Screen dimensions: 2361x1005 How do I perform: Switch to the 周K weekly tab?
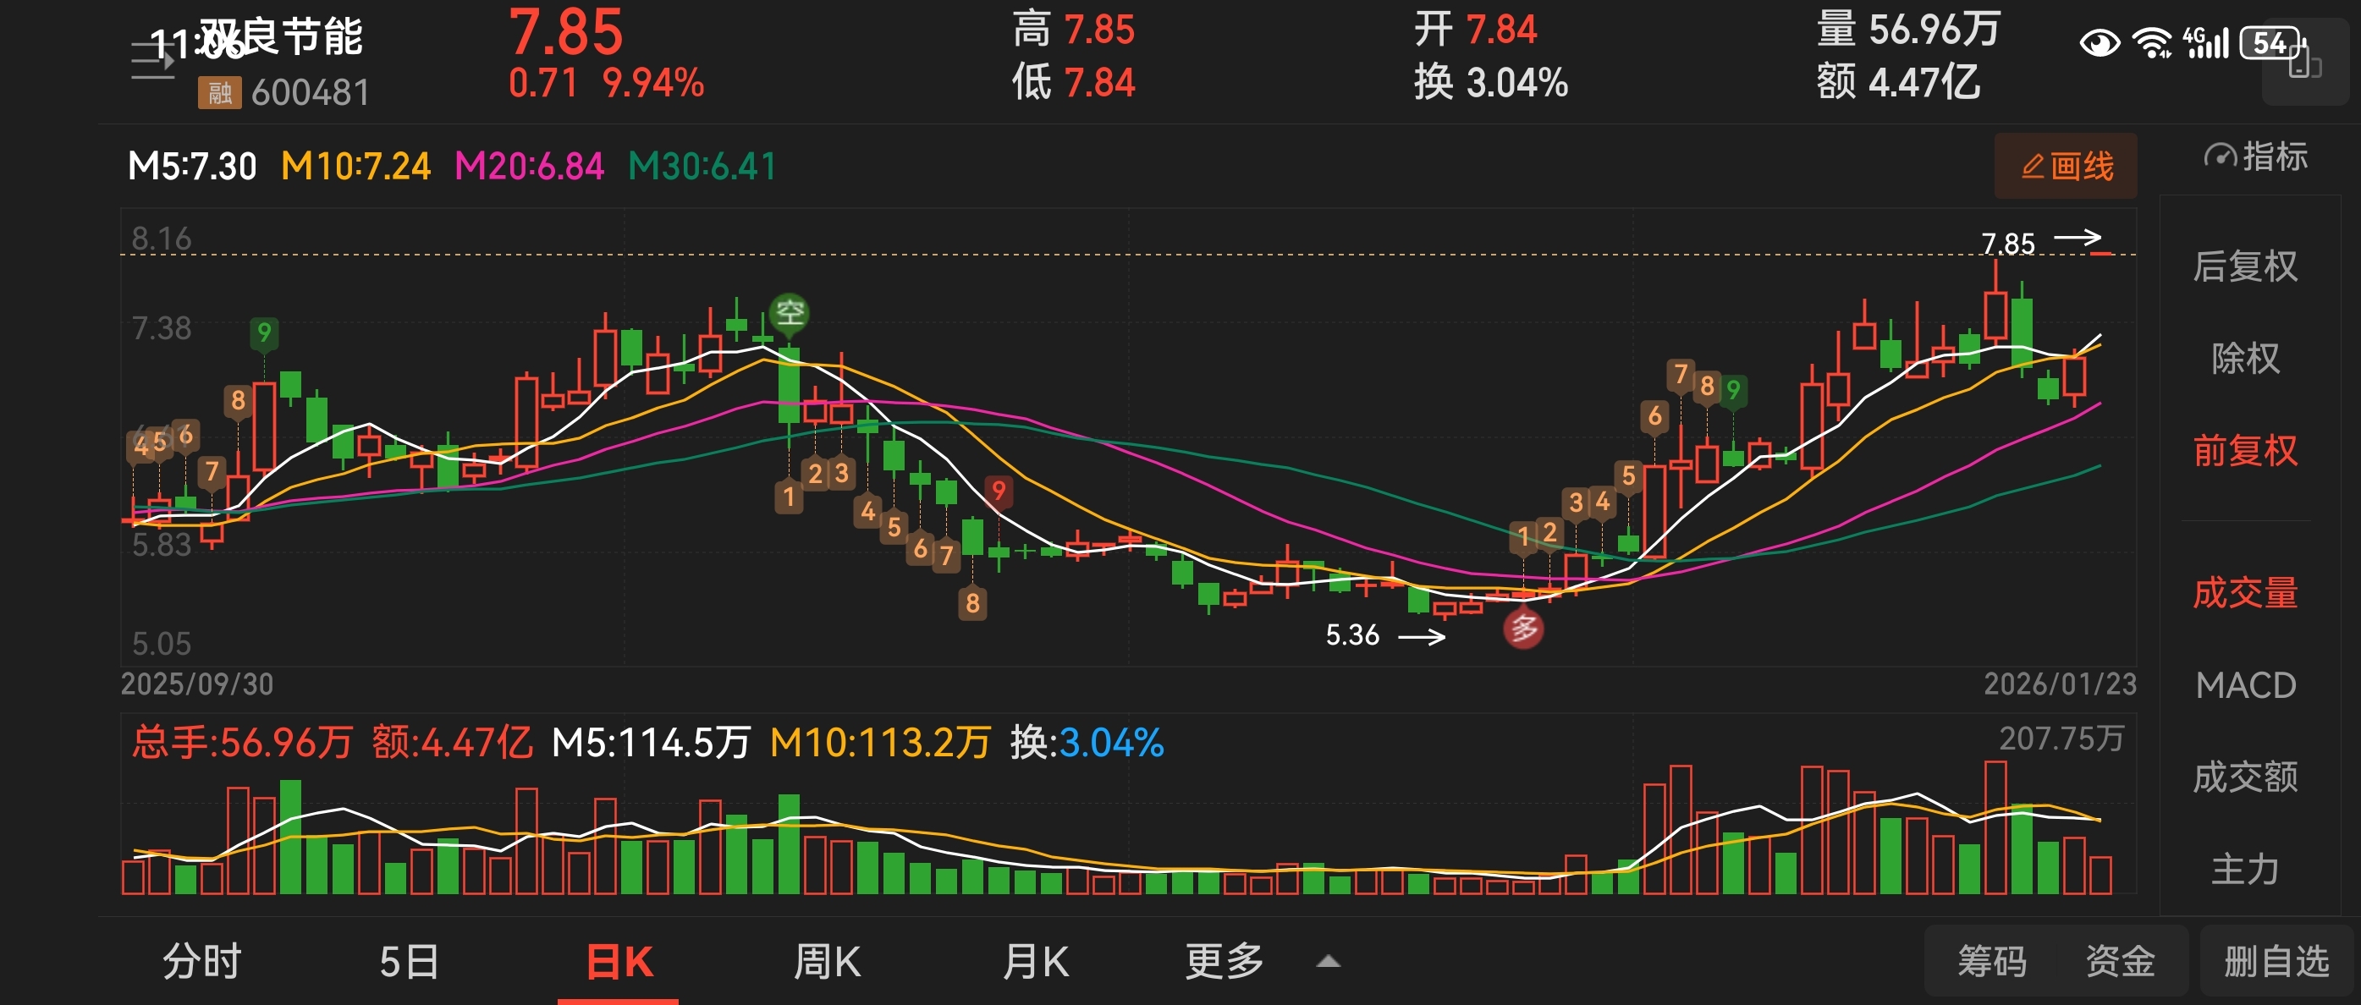[827, 962]
